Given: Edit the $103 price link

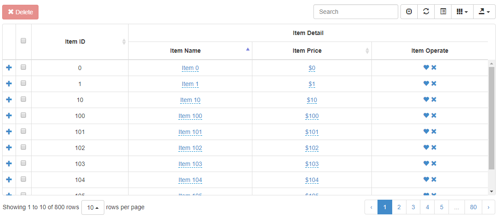Looking at the screenshot, I should click(312, 164).
